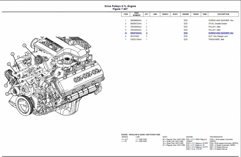Screen dimensions: 241x157
Task: Click legend entry '62 = Regular Cab (140.5 WB)'
Action: pyautogui.click(x=174, y=139)
